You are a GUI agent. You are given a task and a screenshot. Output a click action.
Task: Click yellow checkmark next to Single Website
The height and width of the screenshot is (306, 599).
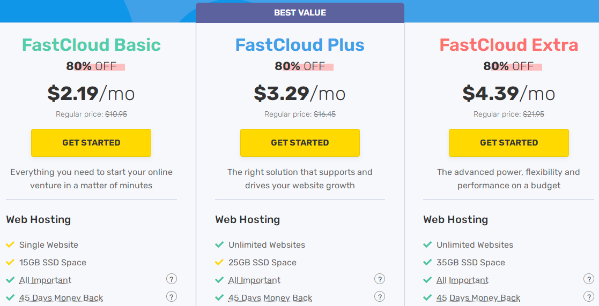click(x=10, y=245)
